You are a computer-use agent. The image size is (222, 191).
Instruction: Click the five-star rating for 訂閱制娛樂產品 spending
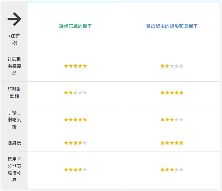[x=76, y=66]
